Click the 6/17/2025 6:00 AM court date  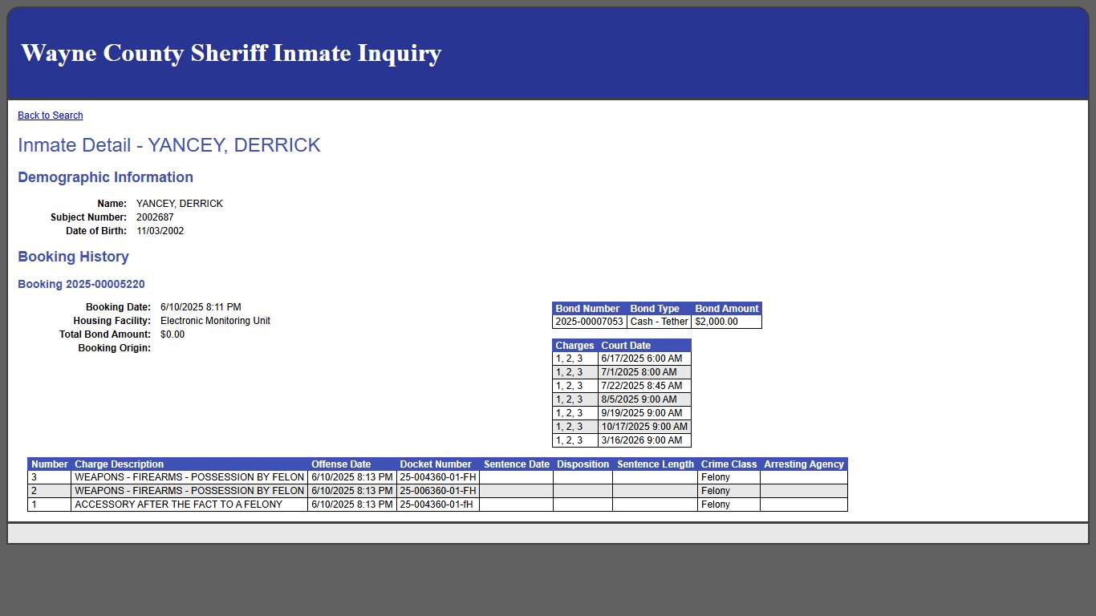(x=643, y=359)
